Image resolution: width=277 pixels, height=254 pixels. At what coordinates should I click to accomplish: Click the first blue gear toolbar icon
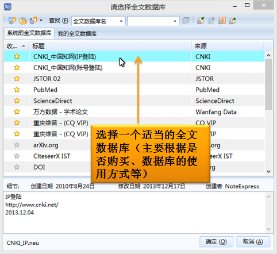(x=12, y=21)
